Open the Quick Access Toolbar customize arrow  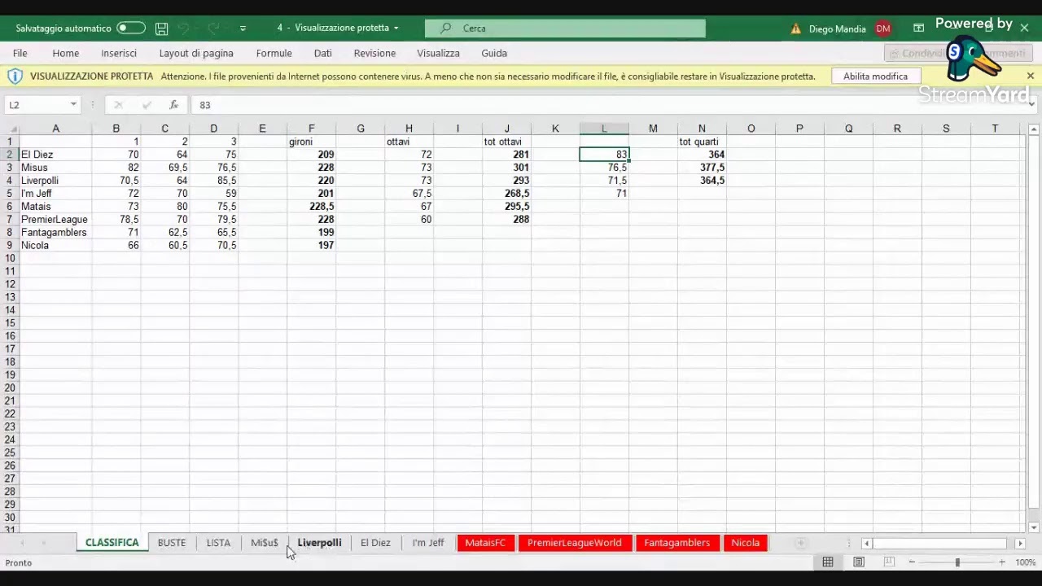243,28
